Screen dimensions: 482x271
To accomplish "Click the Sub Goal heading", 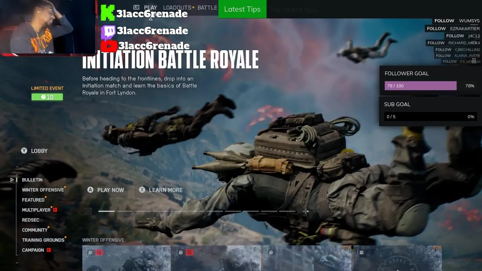I will [397, 104].
